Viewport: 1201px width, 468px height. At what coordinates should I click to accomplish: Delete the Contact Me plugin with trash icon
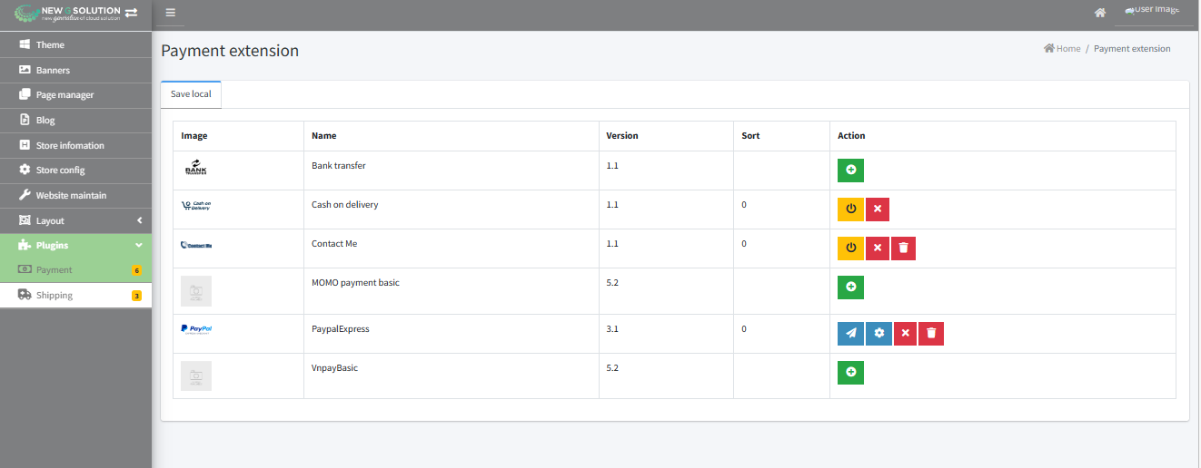tap(903, 249)
